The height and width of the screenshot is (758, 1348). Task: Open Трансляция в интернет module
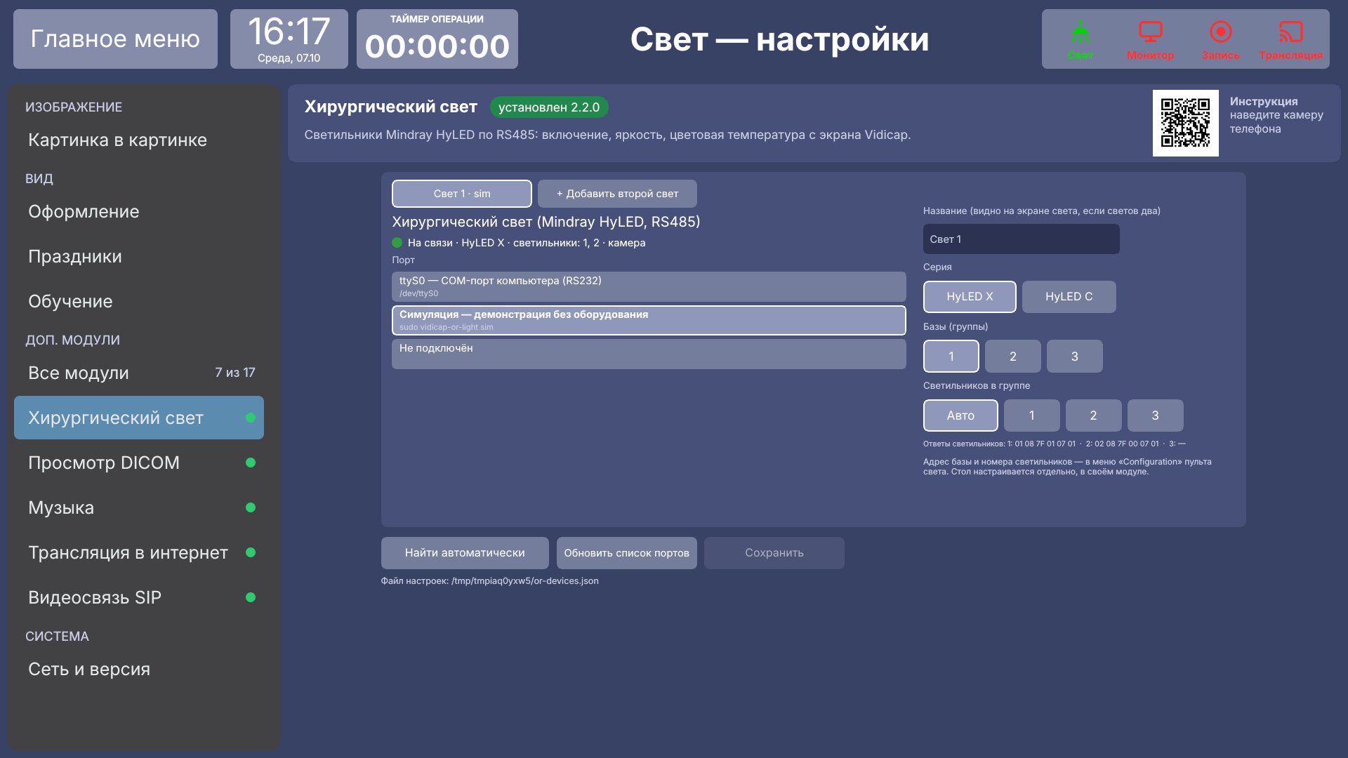[139, 552]
